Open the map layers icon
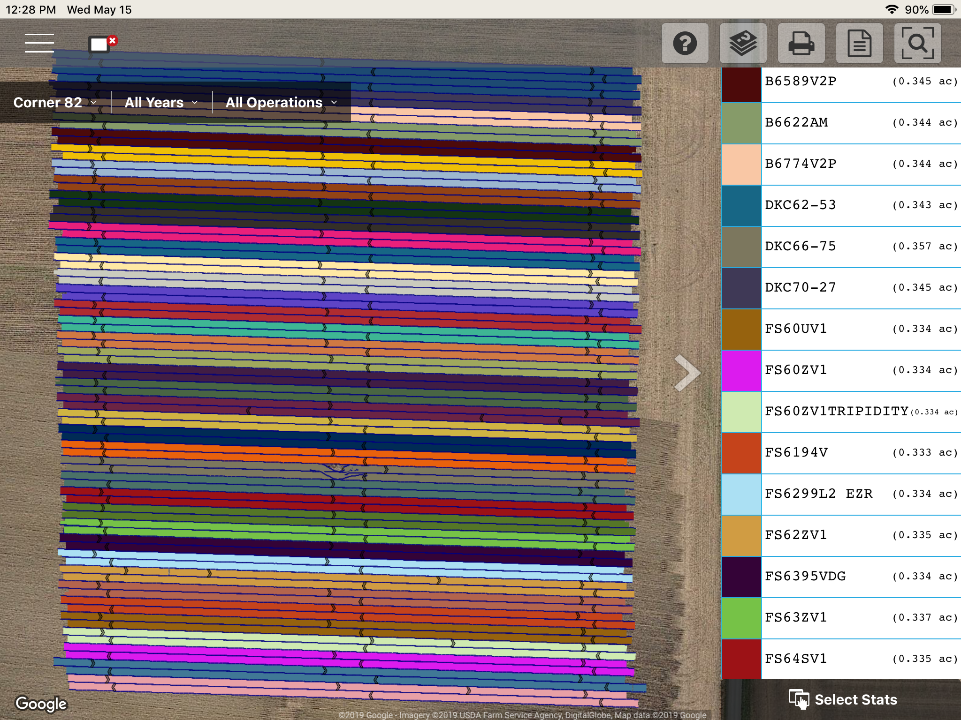Screen dimensions: 961x720 (x=743, y=44)
